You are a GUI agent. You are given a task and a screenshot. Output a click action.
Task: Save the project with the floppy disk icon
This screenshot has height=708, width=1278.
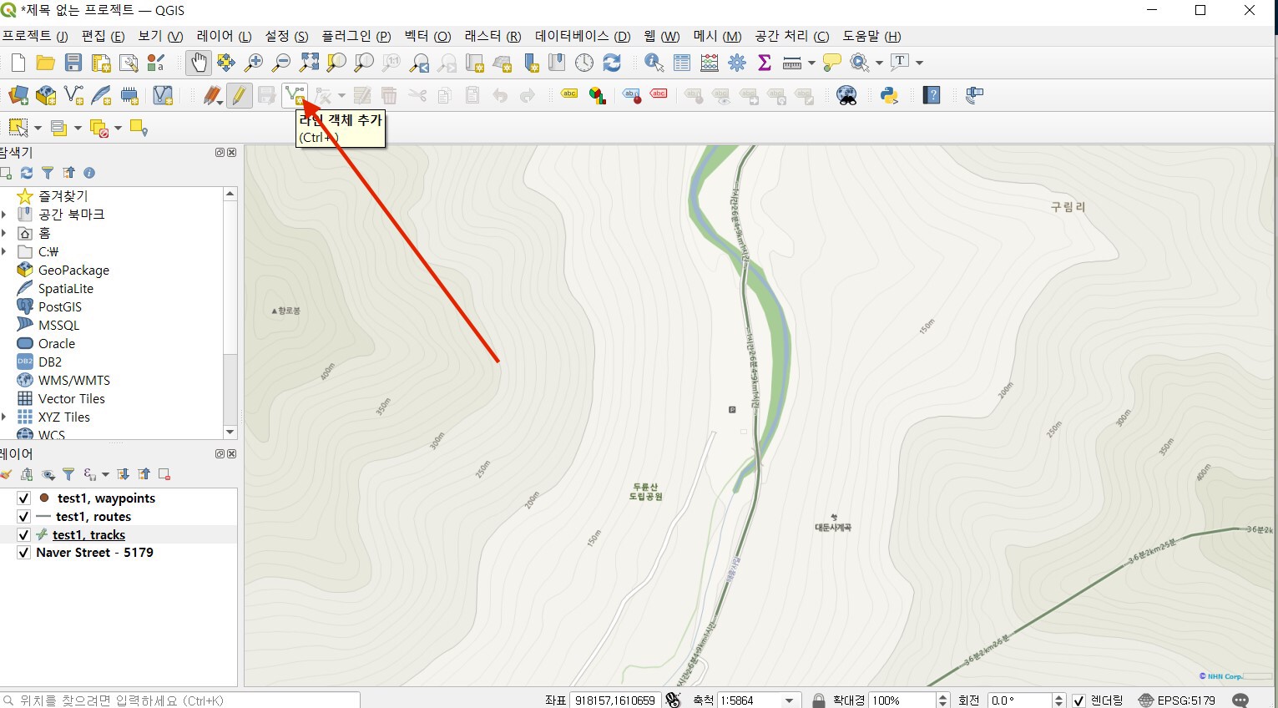click(x=73, y=63)
